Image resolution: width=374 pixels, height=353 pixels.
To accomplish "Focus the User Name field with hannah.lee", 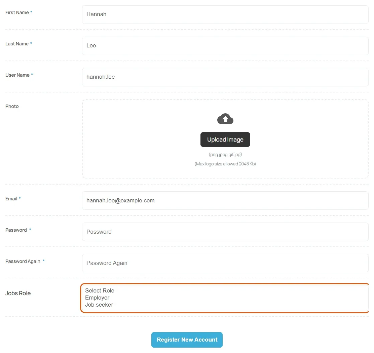I will tap(225, 77).
